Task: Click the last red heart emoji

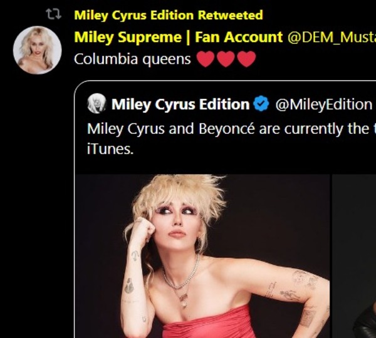Action: point(247,59)
